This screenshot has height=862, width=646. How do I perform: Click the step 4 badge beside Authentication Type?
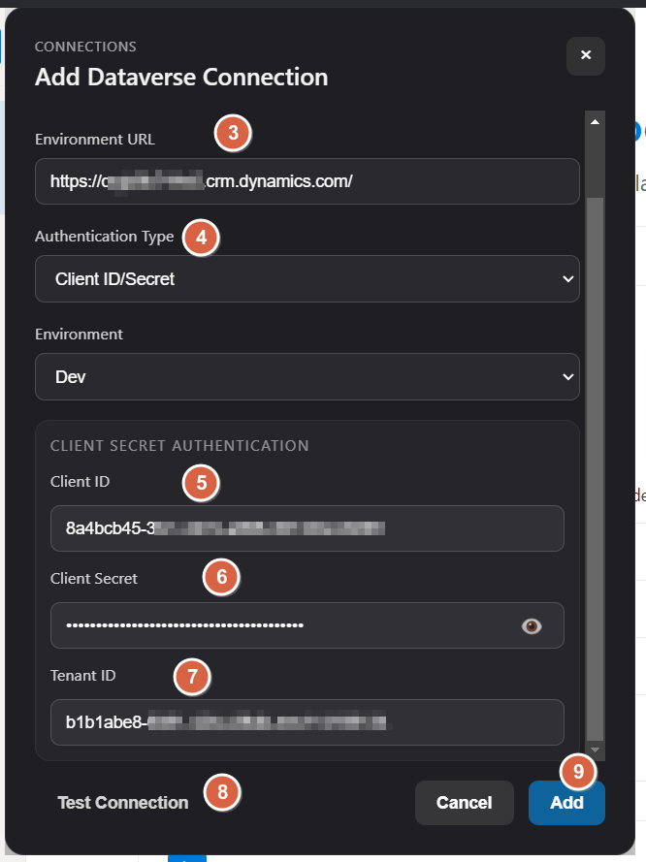200,238
